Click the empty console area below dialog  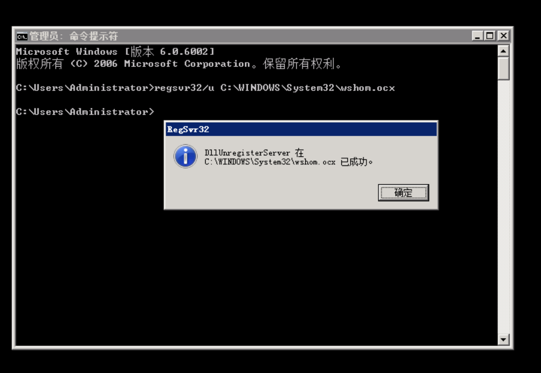tap(255, 276)
